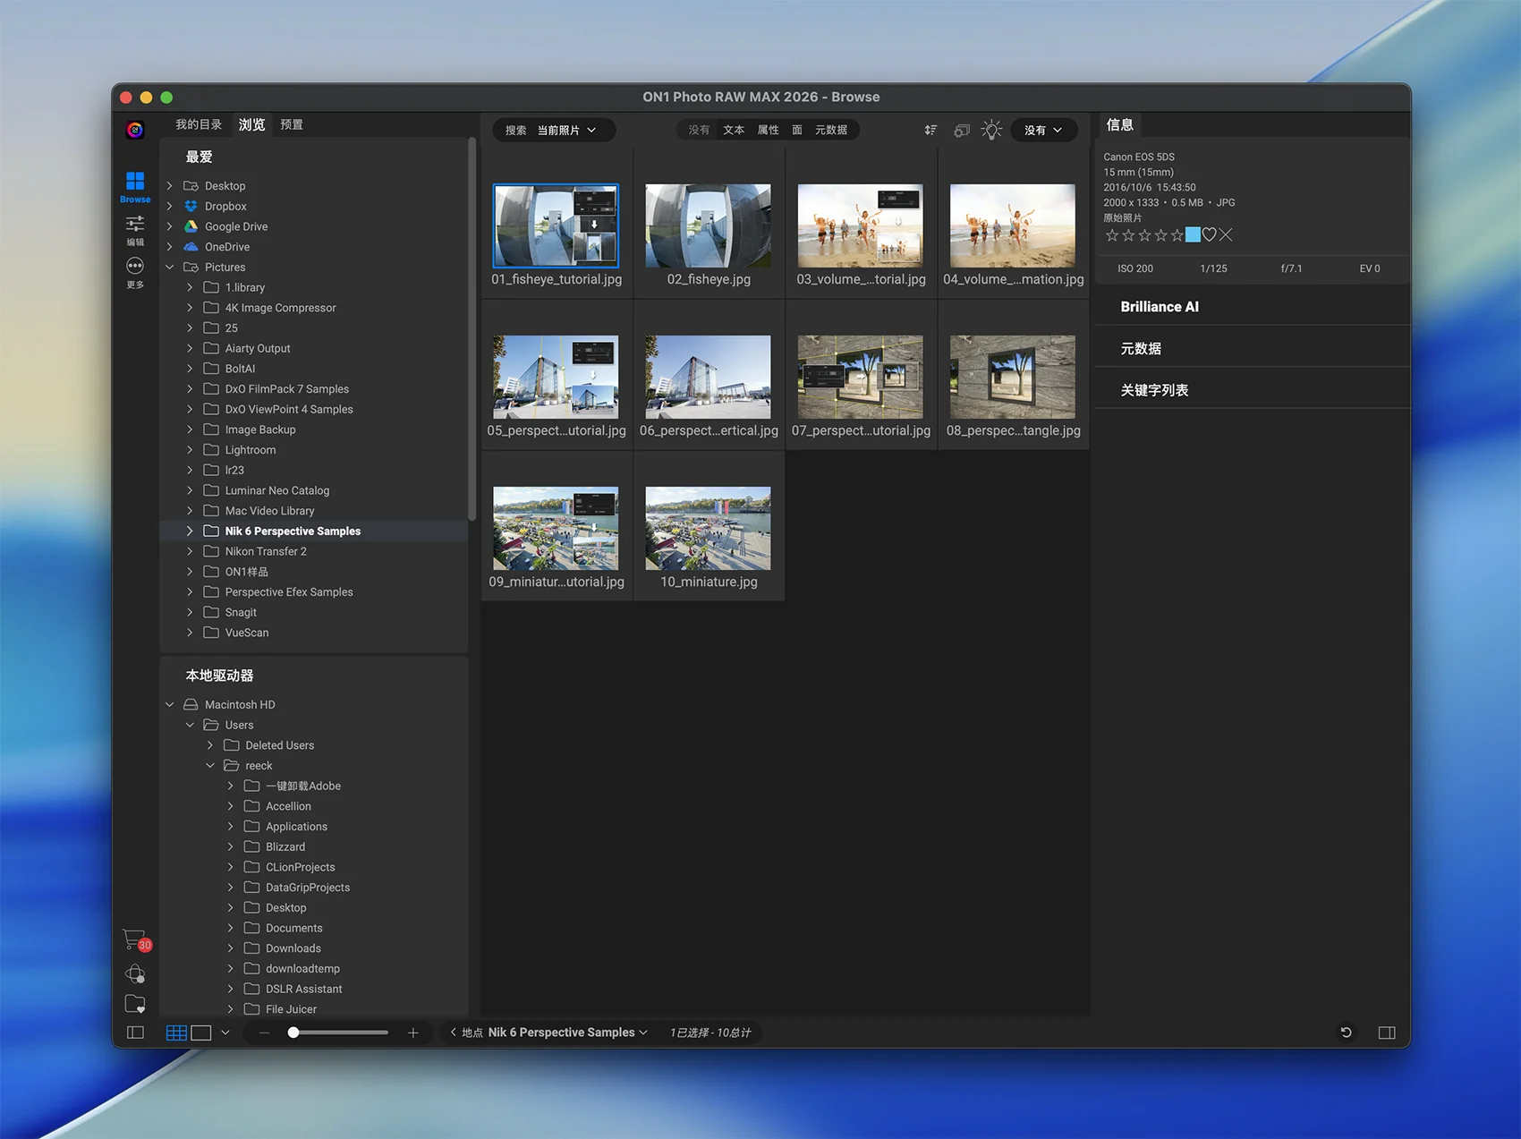
Task: Click the stacked photos settings icon
Action: point(962,131)
